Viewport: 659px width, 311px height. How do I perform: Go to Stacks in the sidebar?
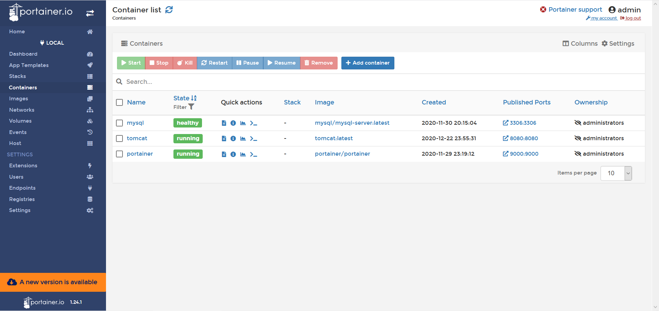(x=18, y=76)
